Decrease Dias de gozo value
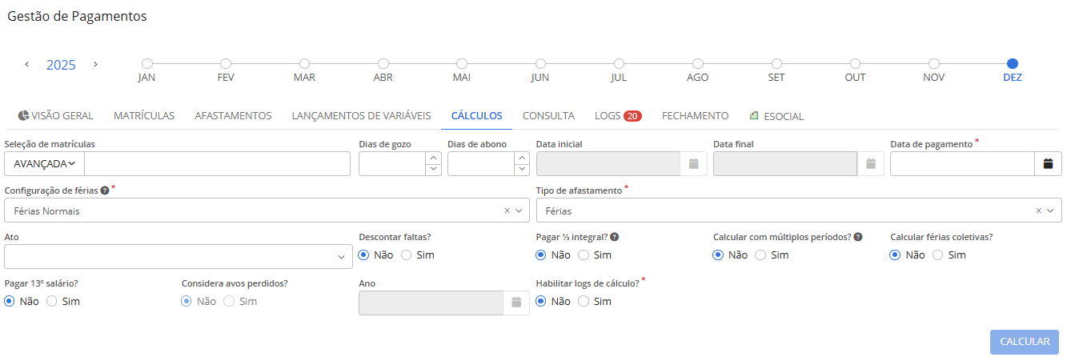 click(434, 169)
